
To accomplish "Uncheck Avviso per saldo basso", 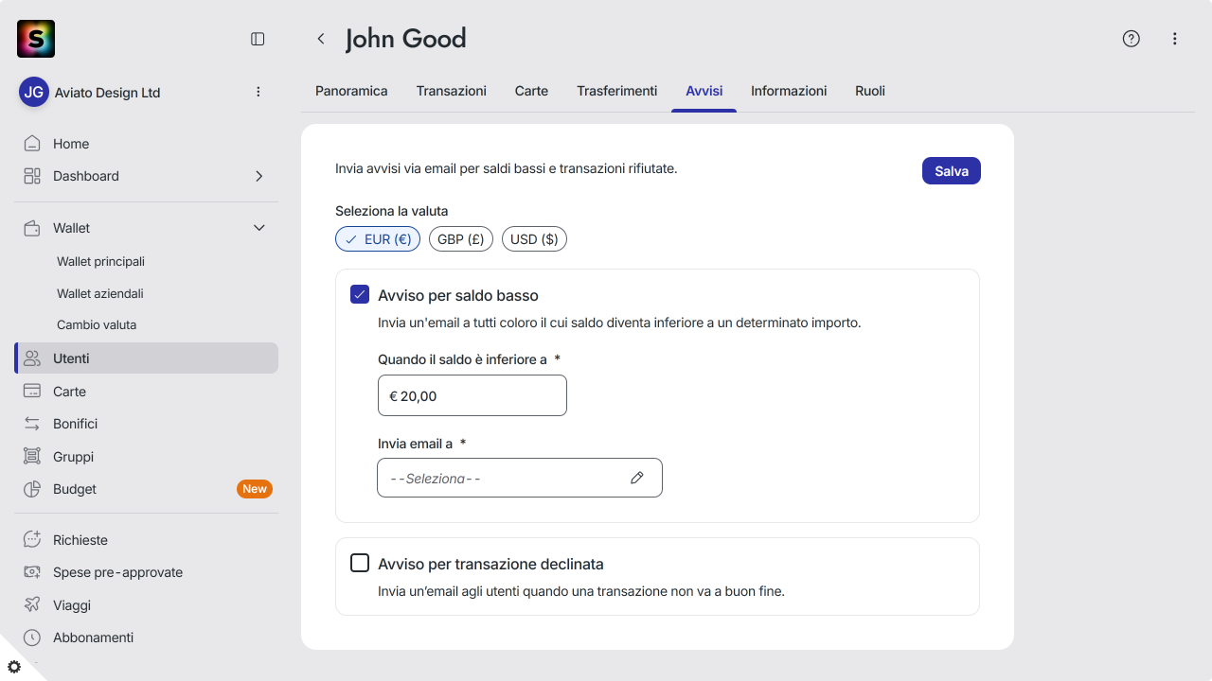I will [x=360, y=294].
